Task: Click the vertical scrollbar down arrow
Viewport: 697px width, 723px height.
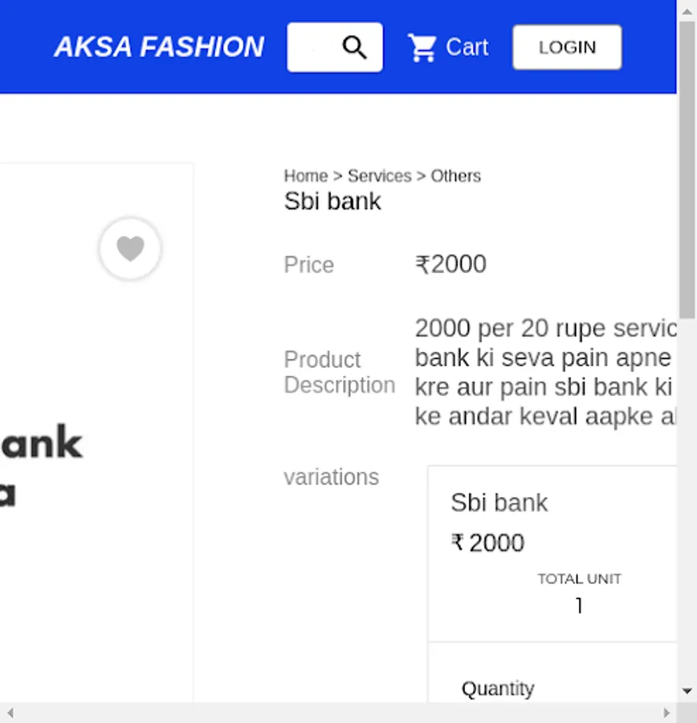Action: point(687,691)
